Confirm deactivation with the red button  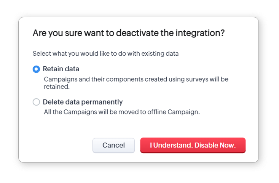tap(193, 145)
